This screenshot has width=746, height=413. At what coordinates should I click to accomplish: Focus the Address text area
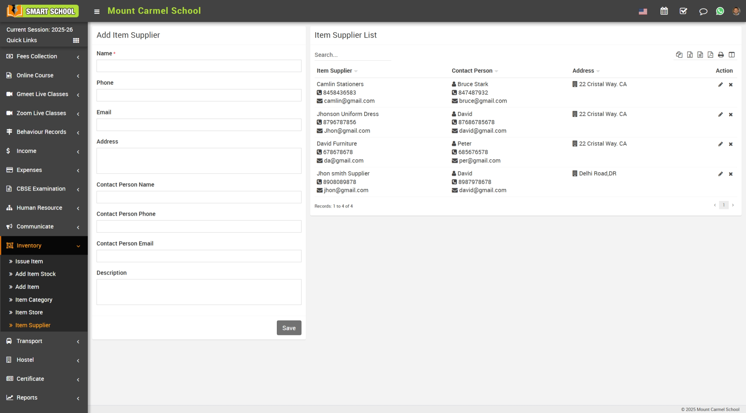tap(199, 161)
